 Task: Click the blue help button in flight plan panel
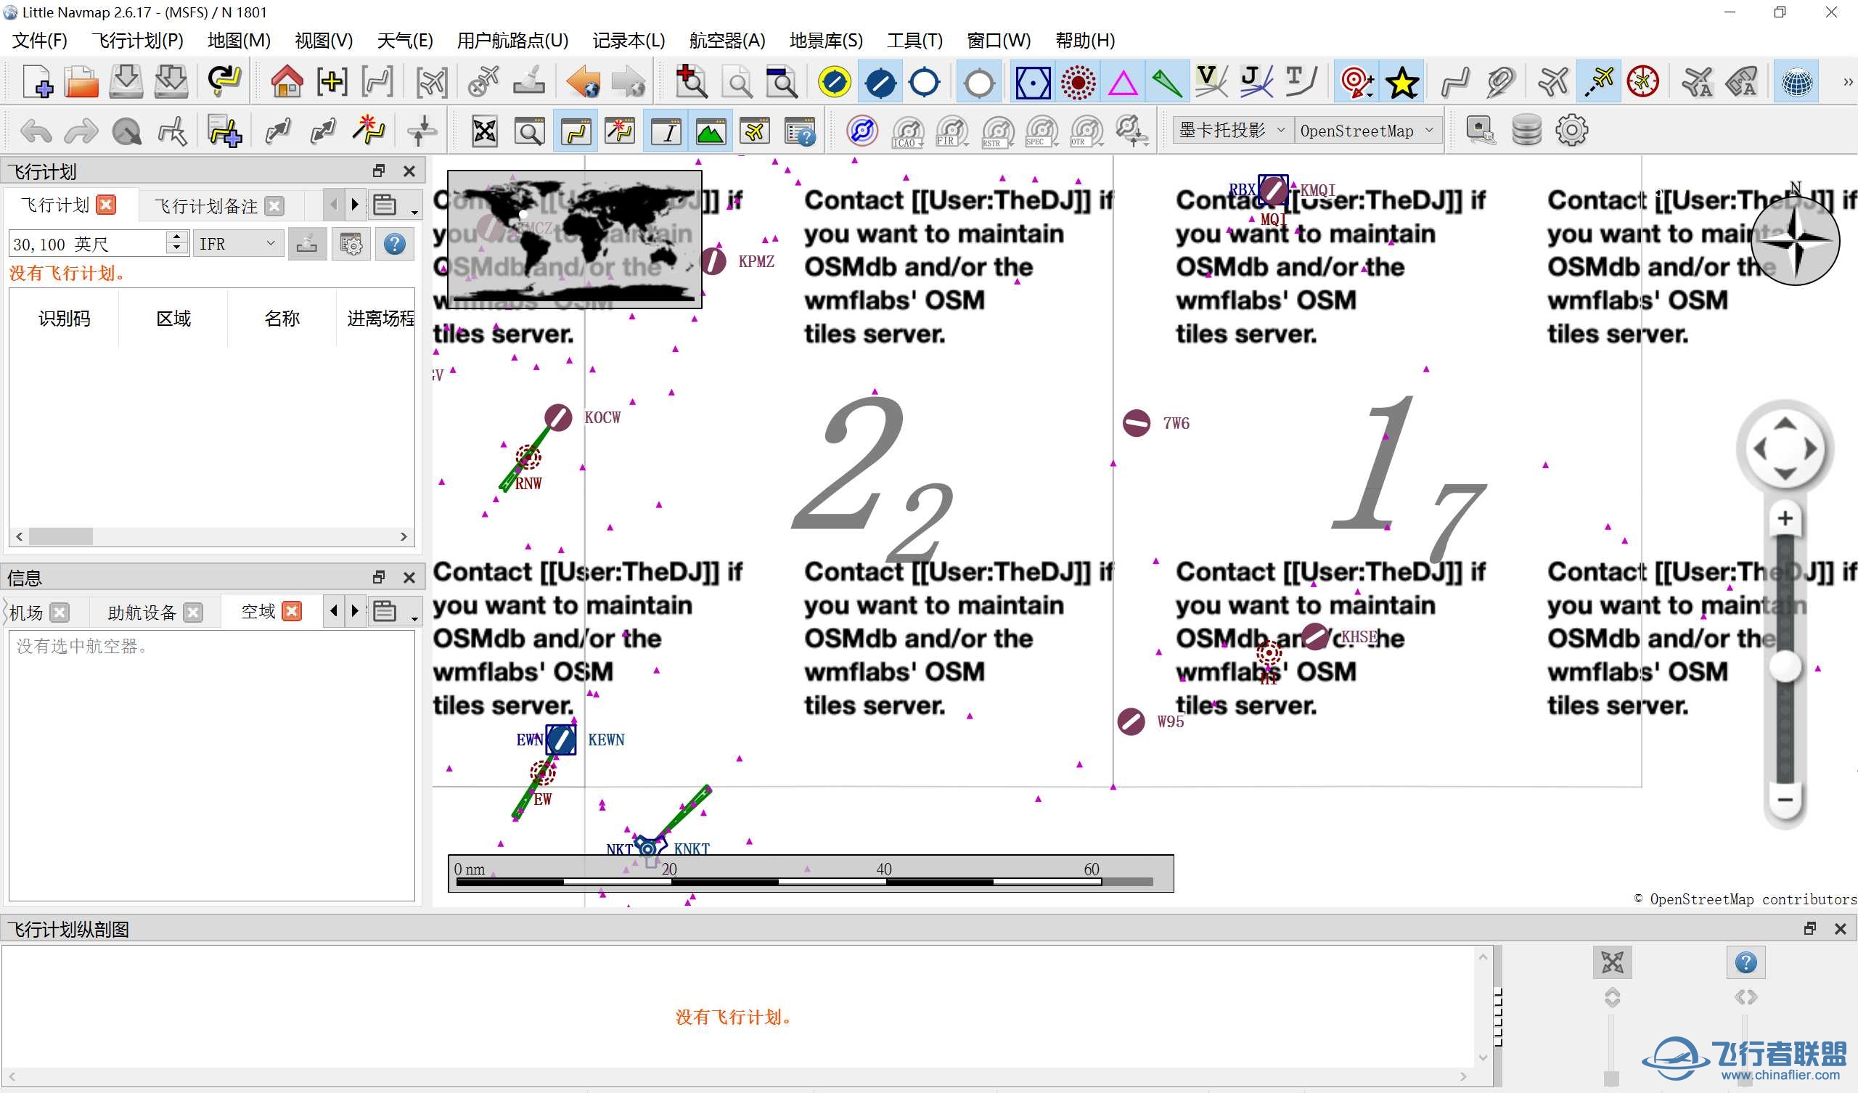pos(394,243)
